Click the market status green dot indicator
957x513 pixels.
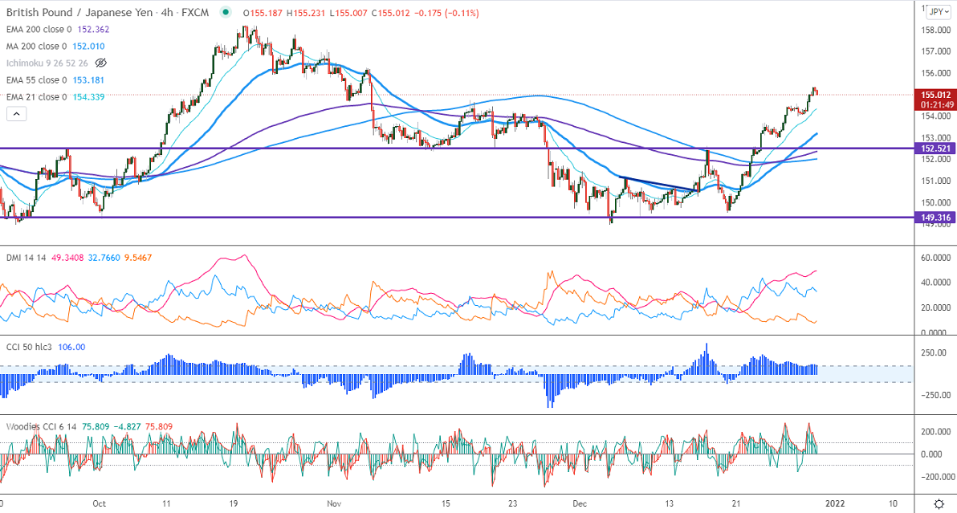pos(226,12)
